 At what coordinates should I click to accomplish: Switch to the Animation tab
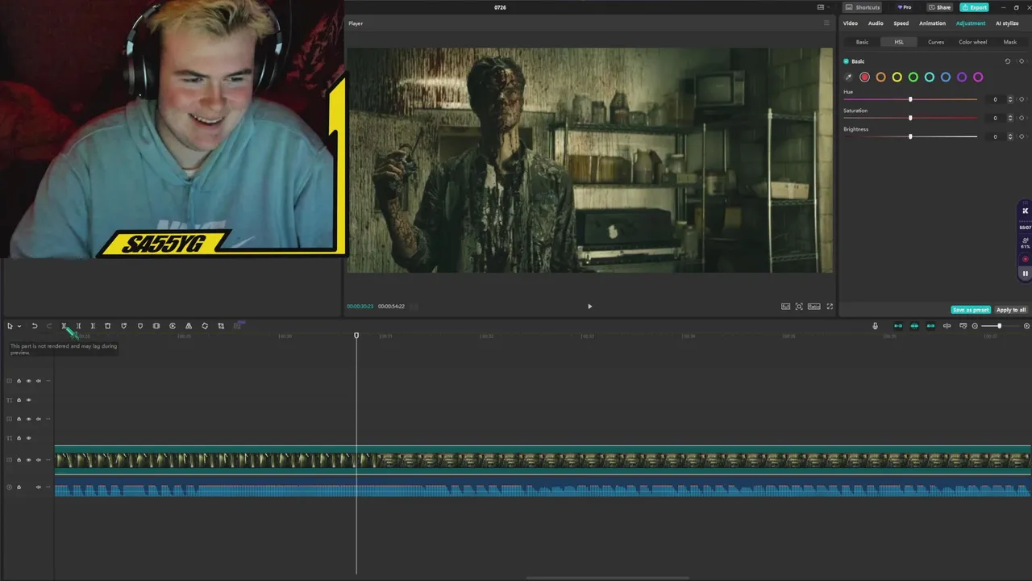pos(932,23)
